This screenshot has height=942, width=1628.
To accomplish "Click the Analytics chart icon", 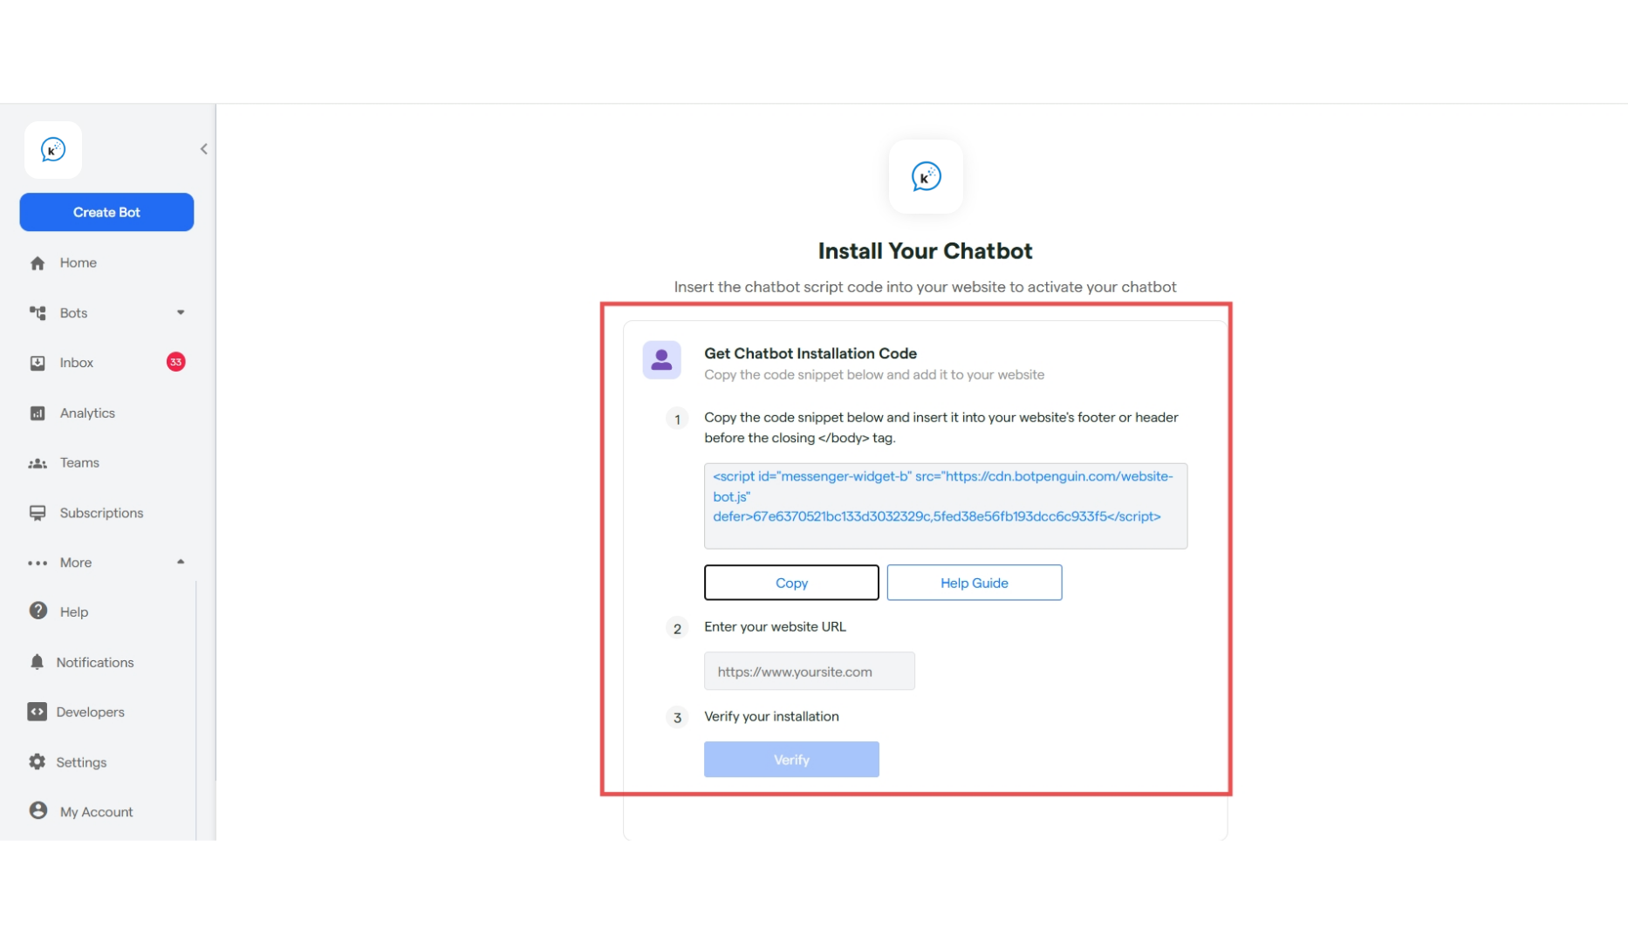I will coord(38,413).
